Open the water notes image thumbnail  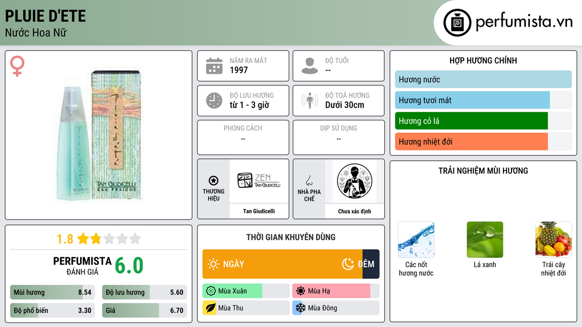(416, 240)
